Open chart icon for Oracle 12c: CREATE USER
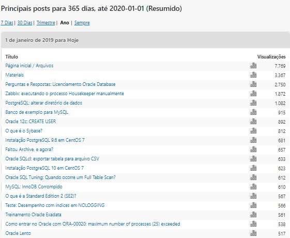Viewport: 290px width, 238px height. [x=253, y=122]
